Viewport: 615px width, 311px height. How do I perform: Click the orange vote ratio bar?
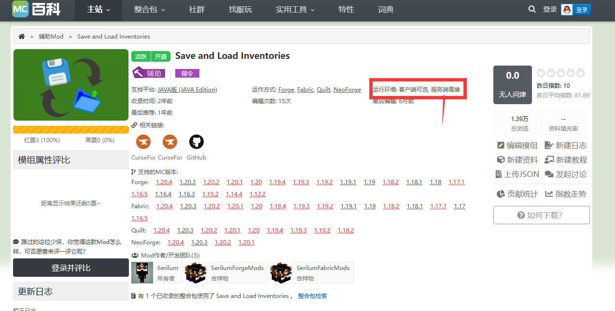(71, 130)
